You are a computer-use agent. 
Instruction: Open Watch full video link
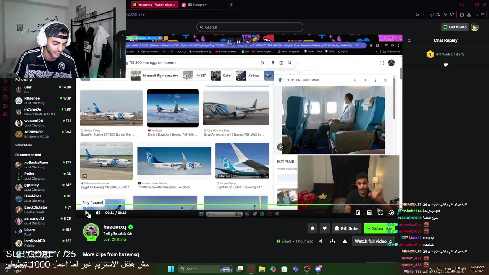pos(373,241)
